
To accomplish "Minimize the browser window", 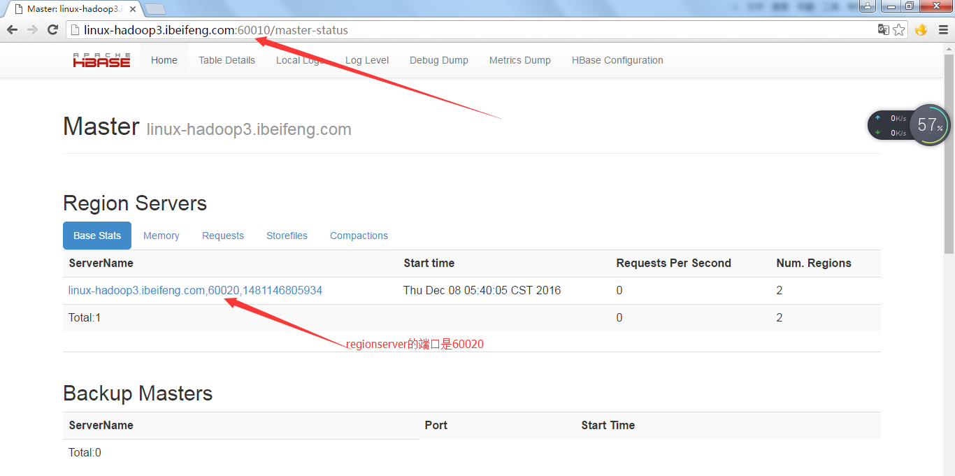I will click(x=890, y=6).
